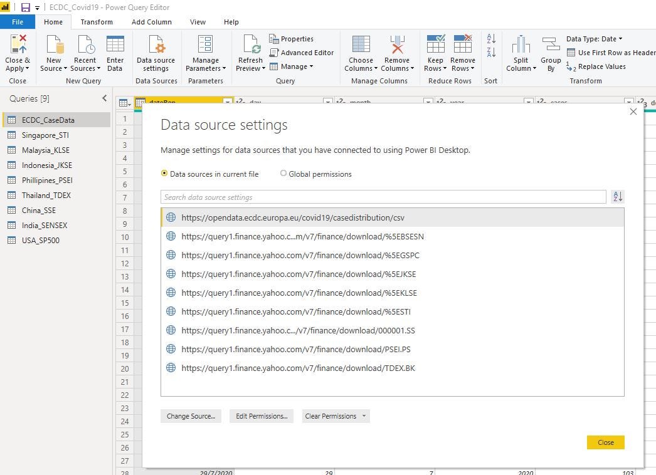
Task: Collapse the Queries pane with the chevron
Action: (x=105, y=98)
